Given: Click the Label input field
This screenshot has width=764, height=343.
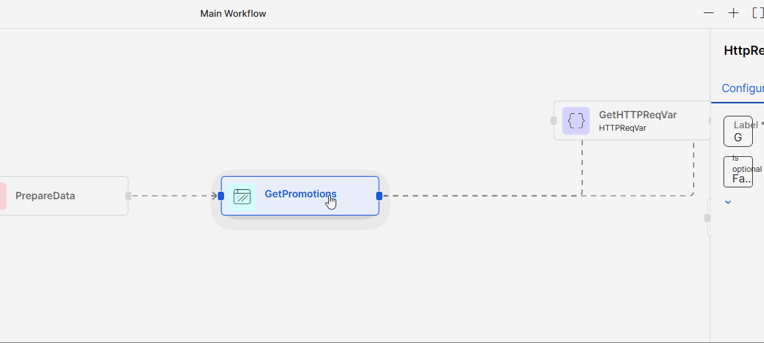Looking at the screenshot, I should click(738, 132).
